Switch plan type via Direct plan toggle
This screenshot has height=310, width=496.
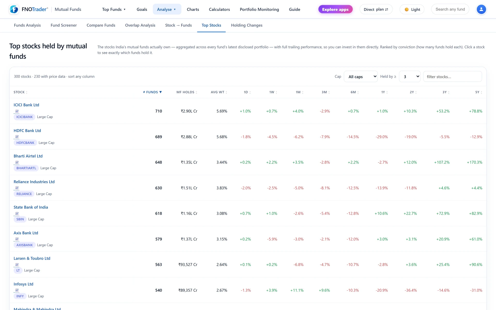click(376, 9)
